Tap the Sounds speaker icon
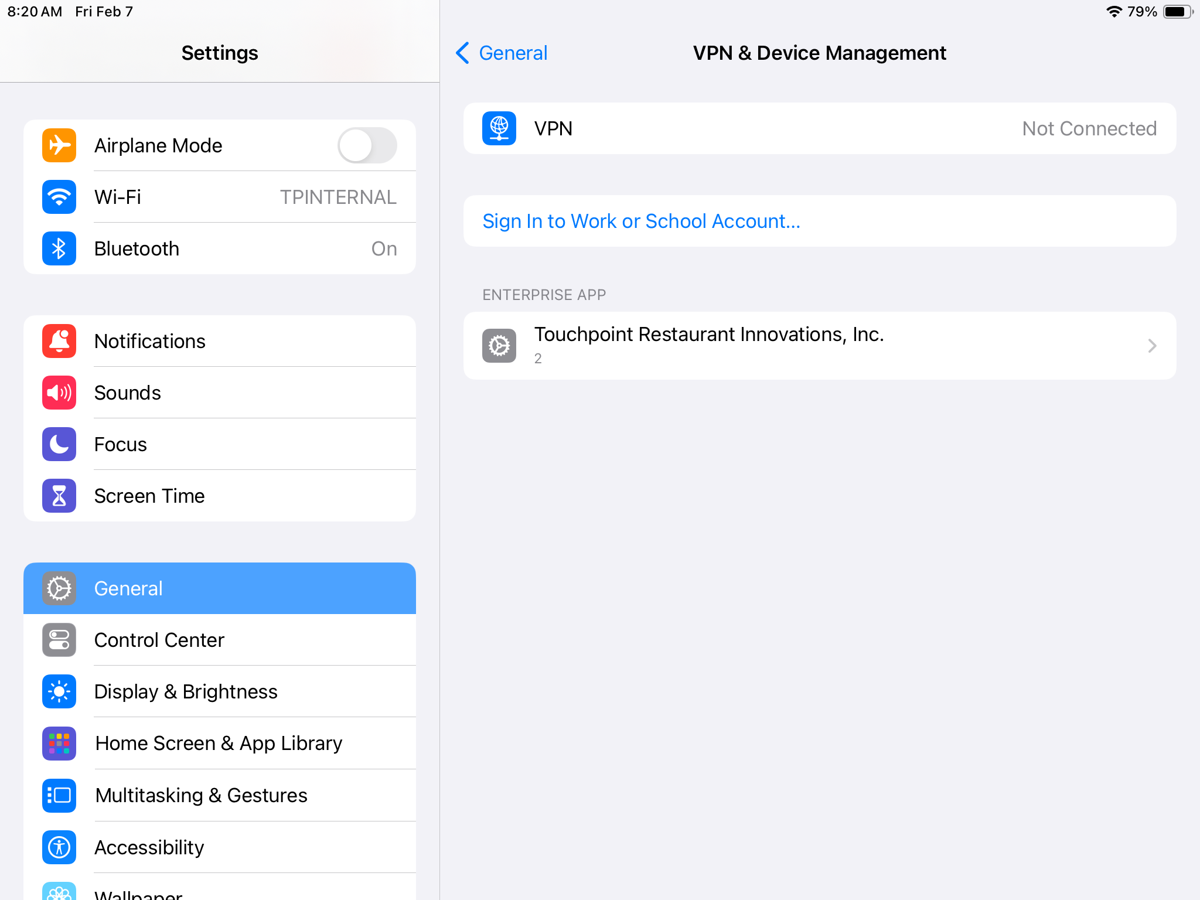Viewport: 1200px width, 900px height. coord(59,393)
